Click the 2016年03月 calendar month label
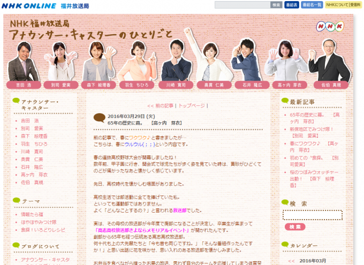Screen dimensions: 364x265 (313, 261)
